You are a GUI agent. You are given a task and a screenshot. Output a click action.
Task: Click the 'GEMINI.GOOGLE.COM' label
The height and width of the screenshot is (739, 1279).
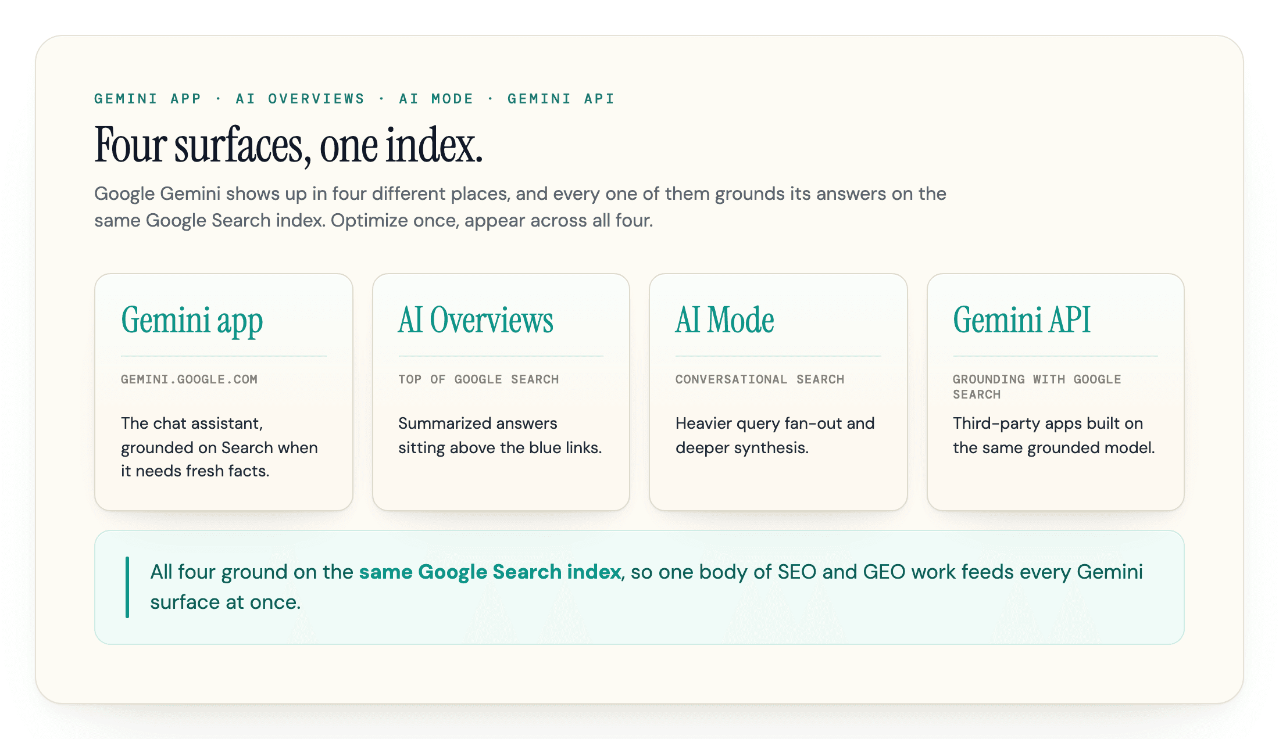189,379
